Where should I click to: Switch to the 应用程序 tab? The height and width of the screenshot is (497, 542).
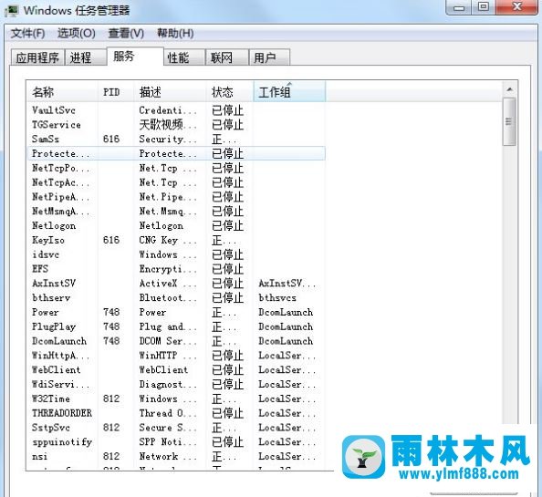[37, 57]
